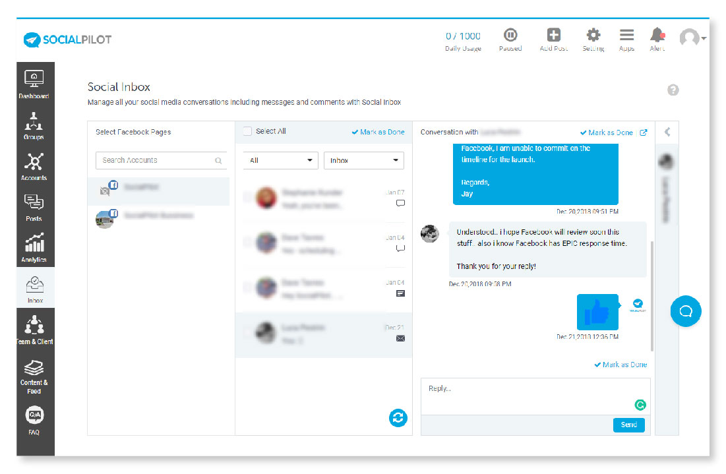Select the first Facebook page with camera icon
Screen dimensions: 726x474
tap(158, 191)
